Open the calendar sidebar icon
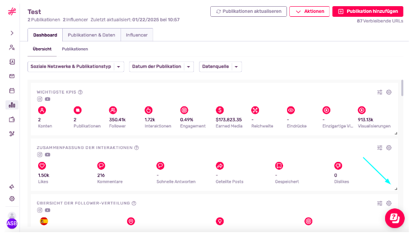The height and width of the screenshot is (237, 412). [x=12, y=91]
